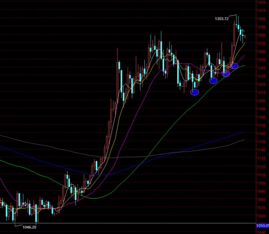The width and height of the screenshot is (269, 234).
Task: Click the 1320 label atop price axis
Action: 260,3
